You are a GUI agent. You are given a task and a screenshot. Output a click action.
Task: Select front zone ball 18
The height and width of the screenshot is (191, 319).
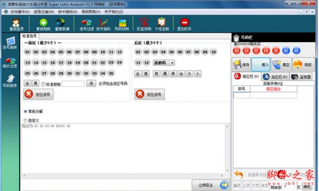(x=69, y=63)
